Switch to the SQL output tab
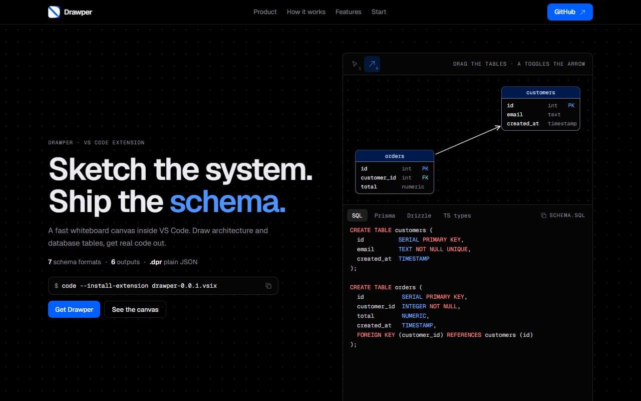 pyautogui.click(x=357, y=216)
